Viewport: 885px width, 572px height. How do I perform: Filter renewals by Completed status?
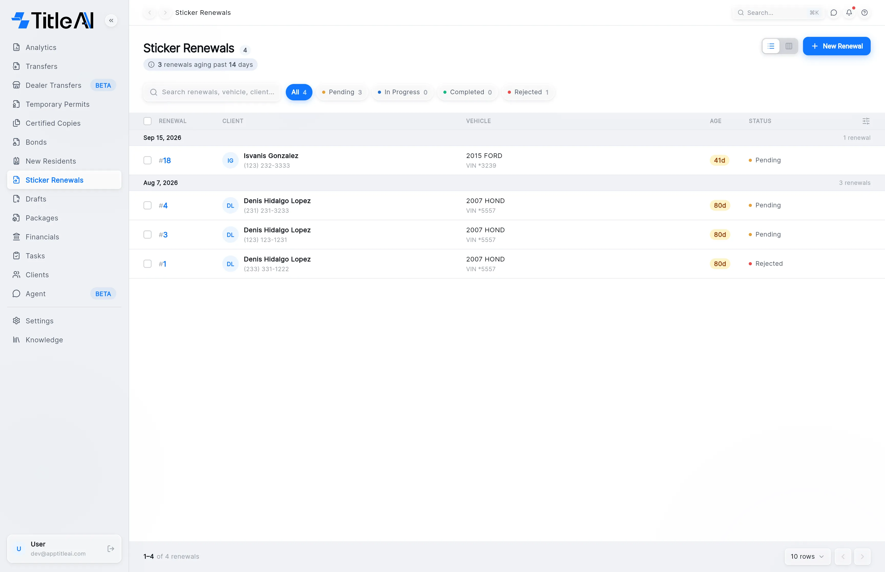tap(468, 92)
